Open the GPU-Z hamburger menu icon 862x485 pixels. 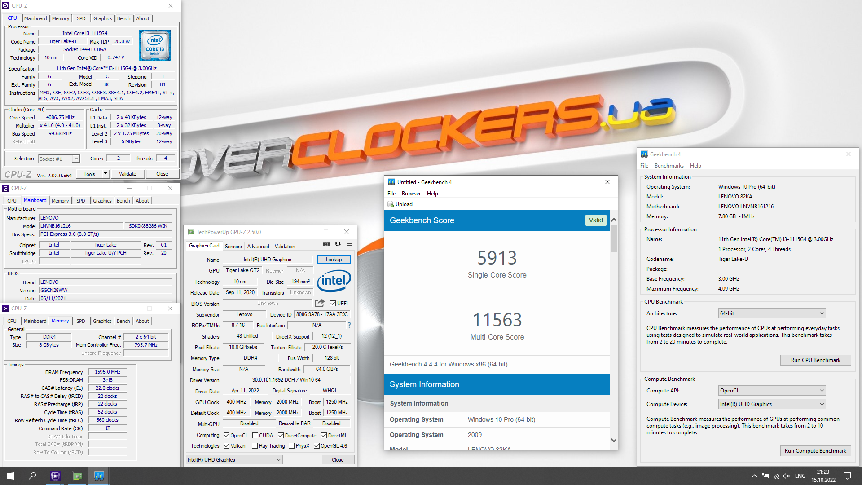click(349, 244)
